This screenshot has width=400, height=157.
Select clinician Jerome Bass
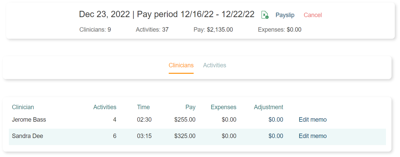tap(29, 120)
